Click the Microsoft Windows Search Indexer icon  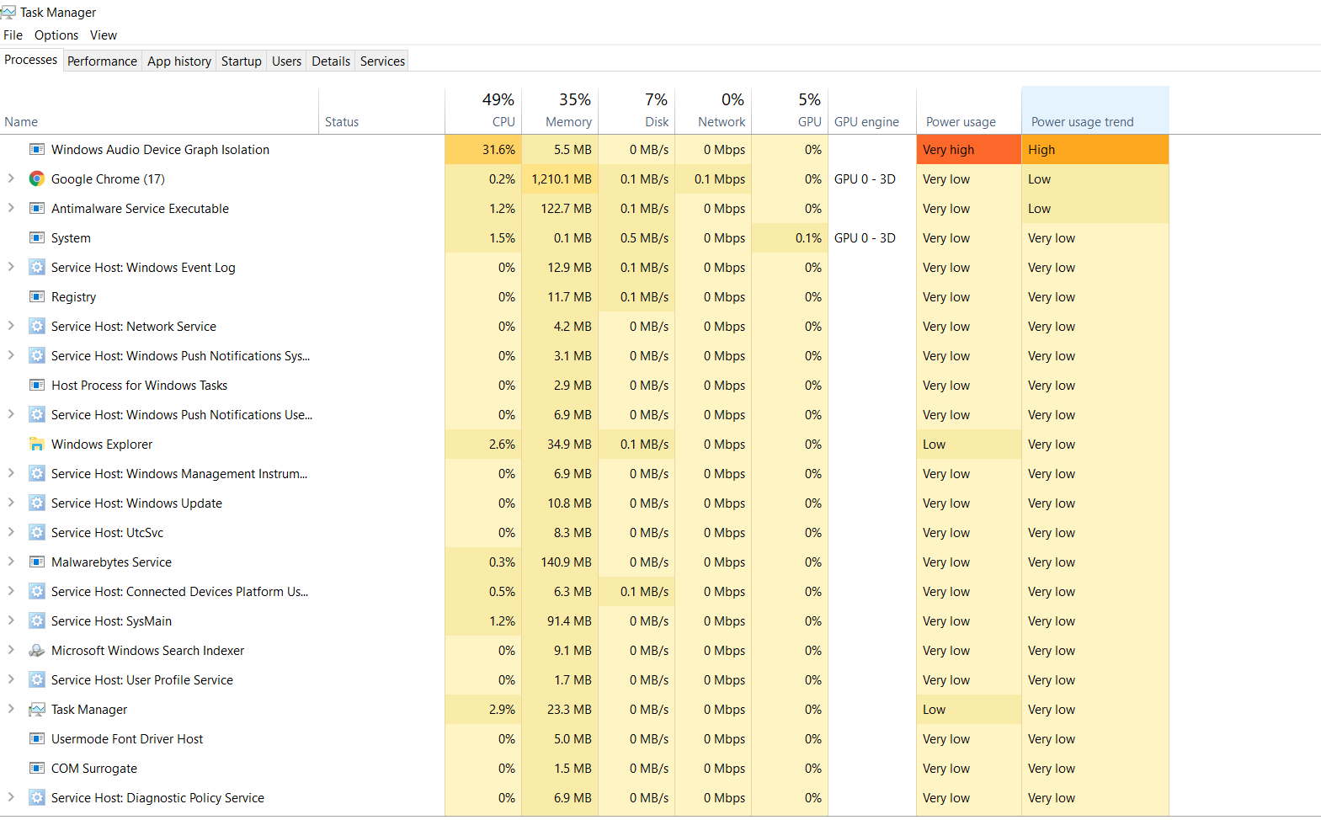click(36, 651)
